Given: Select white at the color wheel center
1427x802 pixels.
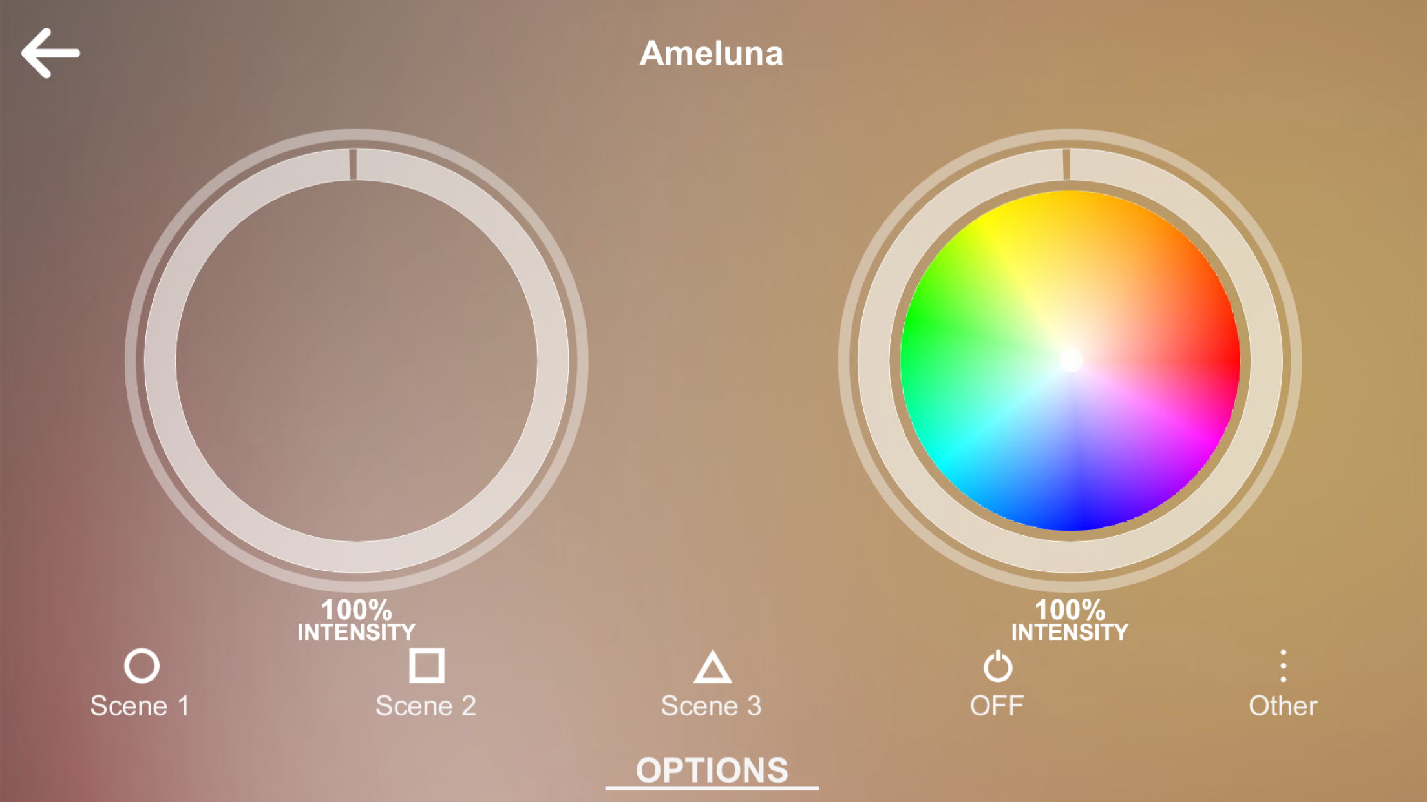Looking at the screenshot, I should click(x=1071, y=360).
